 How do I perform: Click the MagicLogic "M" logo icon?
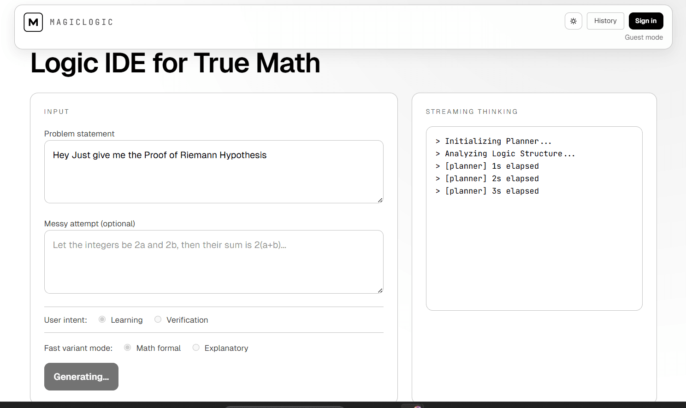33,22
